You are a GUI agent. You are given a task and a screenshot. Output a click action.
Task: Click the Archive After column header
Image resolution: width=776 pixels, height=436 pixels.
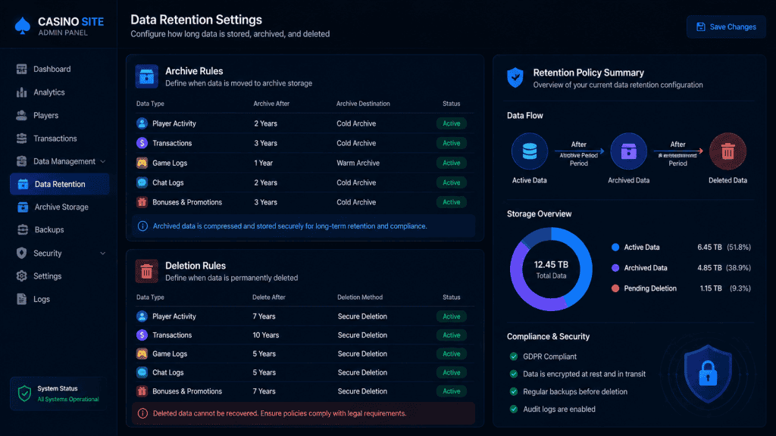[x=271, y=104]
